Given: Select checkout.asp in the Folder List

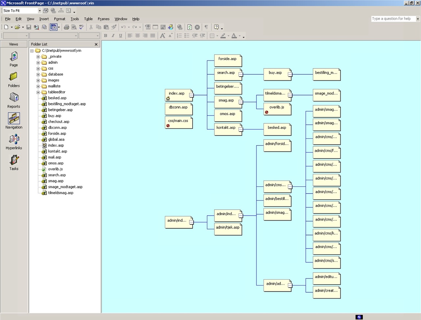Looking at the screenshot, I should [x=59, y=122].
